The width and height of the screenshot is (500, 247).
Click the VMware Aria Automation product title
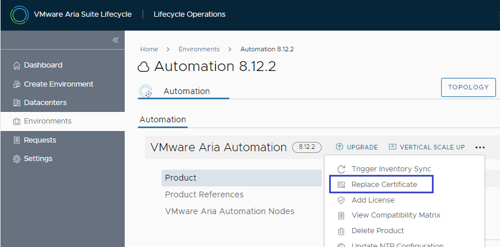[x=218, y=147]
